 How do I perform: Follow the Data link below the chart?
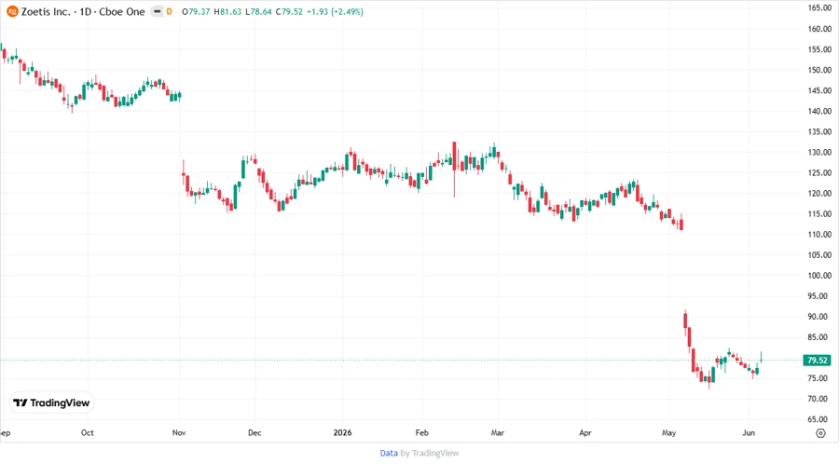point(389,454)
